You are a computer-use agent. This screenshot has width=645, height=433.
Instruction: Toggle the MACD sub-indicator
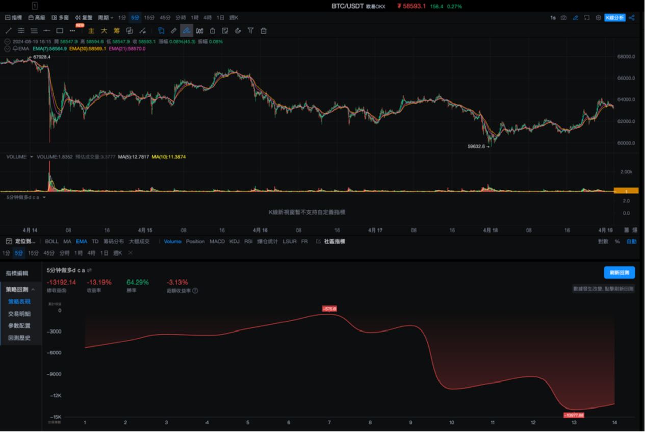(x=217, y=241)
